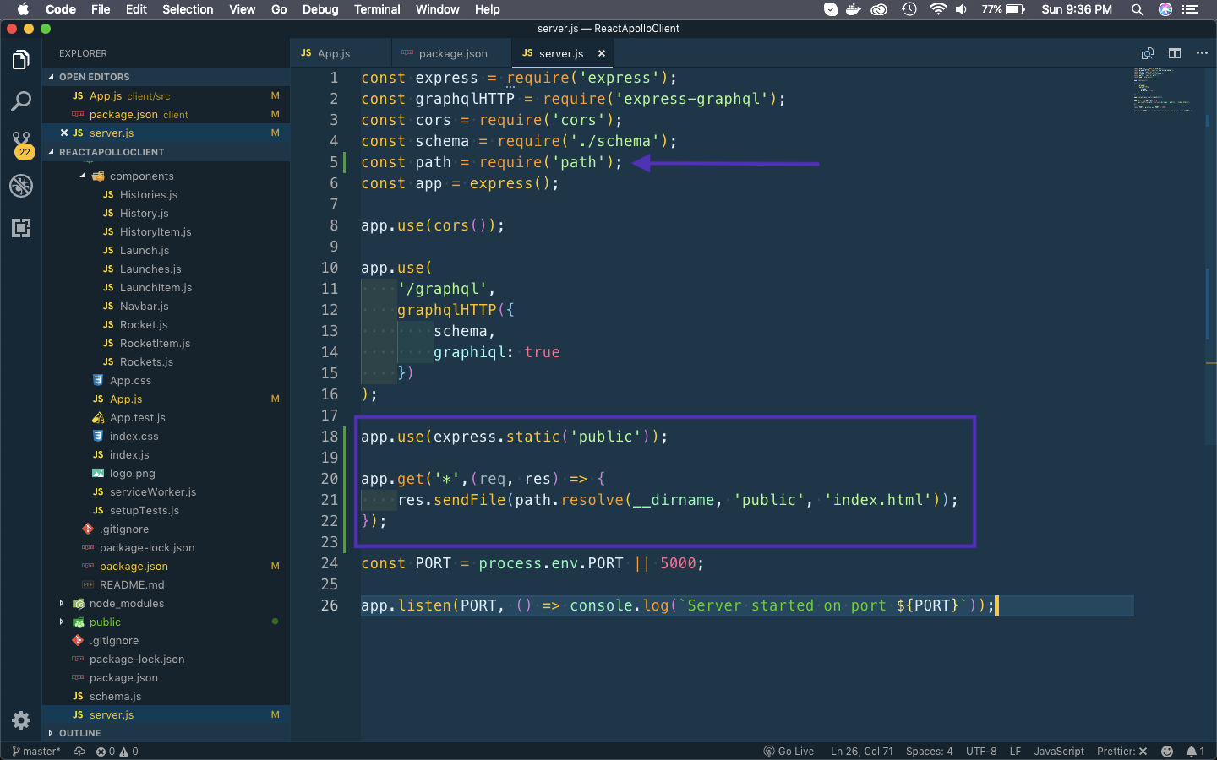The image size is (1217, 760).
Task: Click the split editor icon
Action: pos(1175,53)
